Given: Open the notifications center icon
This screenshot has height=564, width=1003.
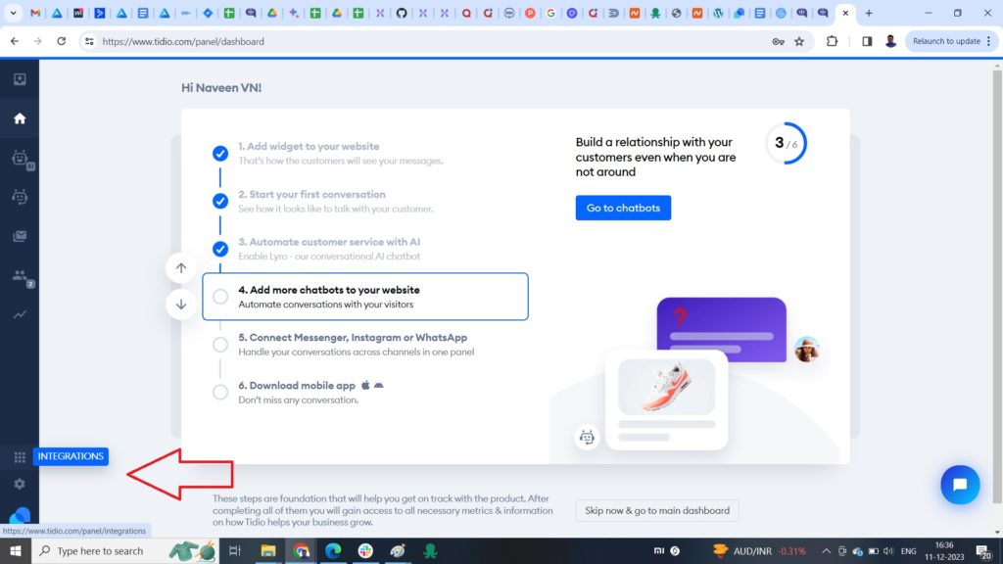Looking at the screenshot, I should point(983,550).
